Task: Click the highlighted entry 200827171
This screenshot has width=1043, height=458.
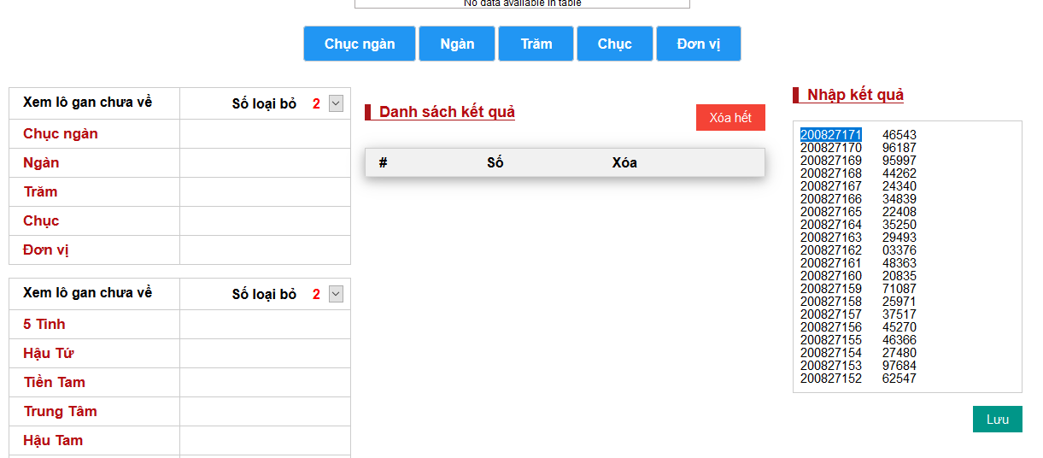Action: [x=830, y=135]
